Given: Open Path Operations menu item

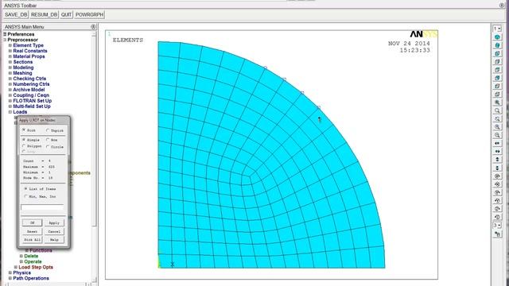Looking at the screenshot, I should coord(31,278).
